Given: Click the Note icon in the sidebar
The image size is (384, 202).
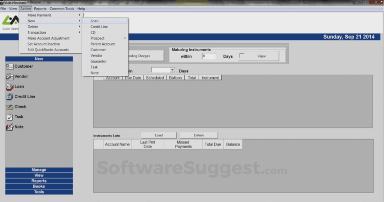Looking at the screenshot, I should click(9, 127).
